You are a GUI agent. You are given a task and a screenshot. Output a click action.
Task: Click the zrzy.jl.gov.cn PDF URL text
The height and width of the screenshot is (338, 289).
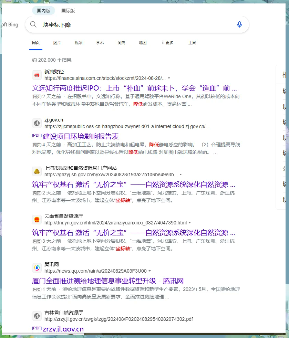click(118, 319)
